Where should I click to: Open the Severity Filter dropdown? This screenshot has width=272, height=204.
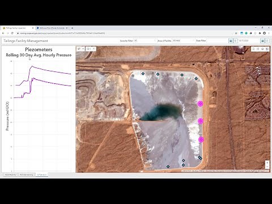(x=145, y=41)
